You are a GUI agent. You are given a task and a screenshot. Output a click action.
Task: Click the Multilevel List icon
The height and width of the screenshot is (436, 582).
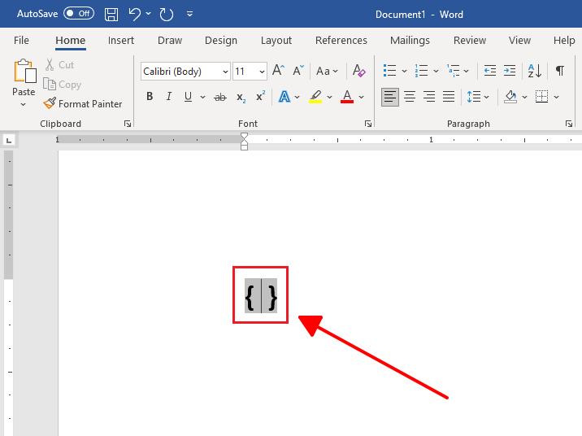coord(454,70)
